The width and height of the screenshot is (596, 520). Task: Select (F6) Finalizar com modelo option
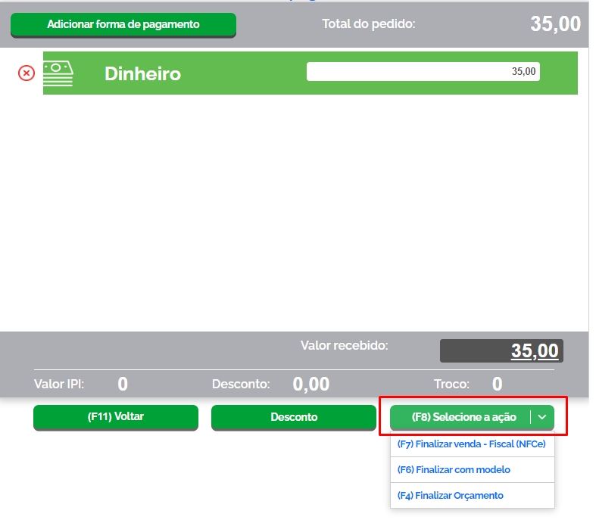454,470
